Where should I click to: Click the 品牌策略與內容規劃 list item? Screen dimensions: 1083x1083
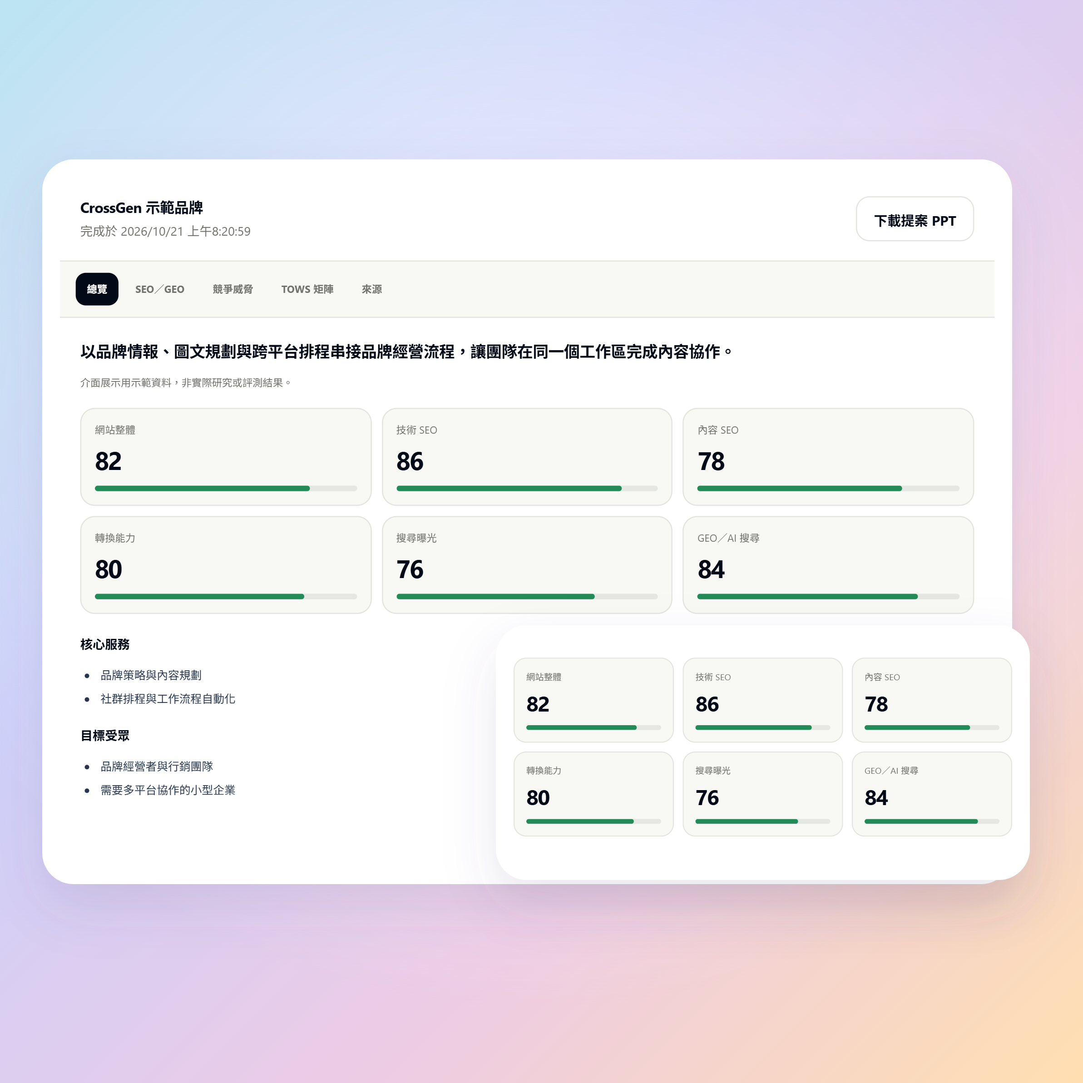pos(151,675)
